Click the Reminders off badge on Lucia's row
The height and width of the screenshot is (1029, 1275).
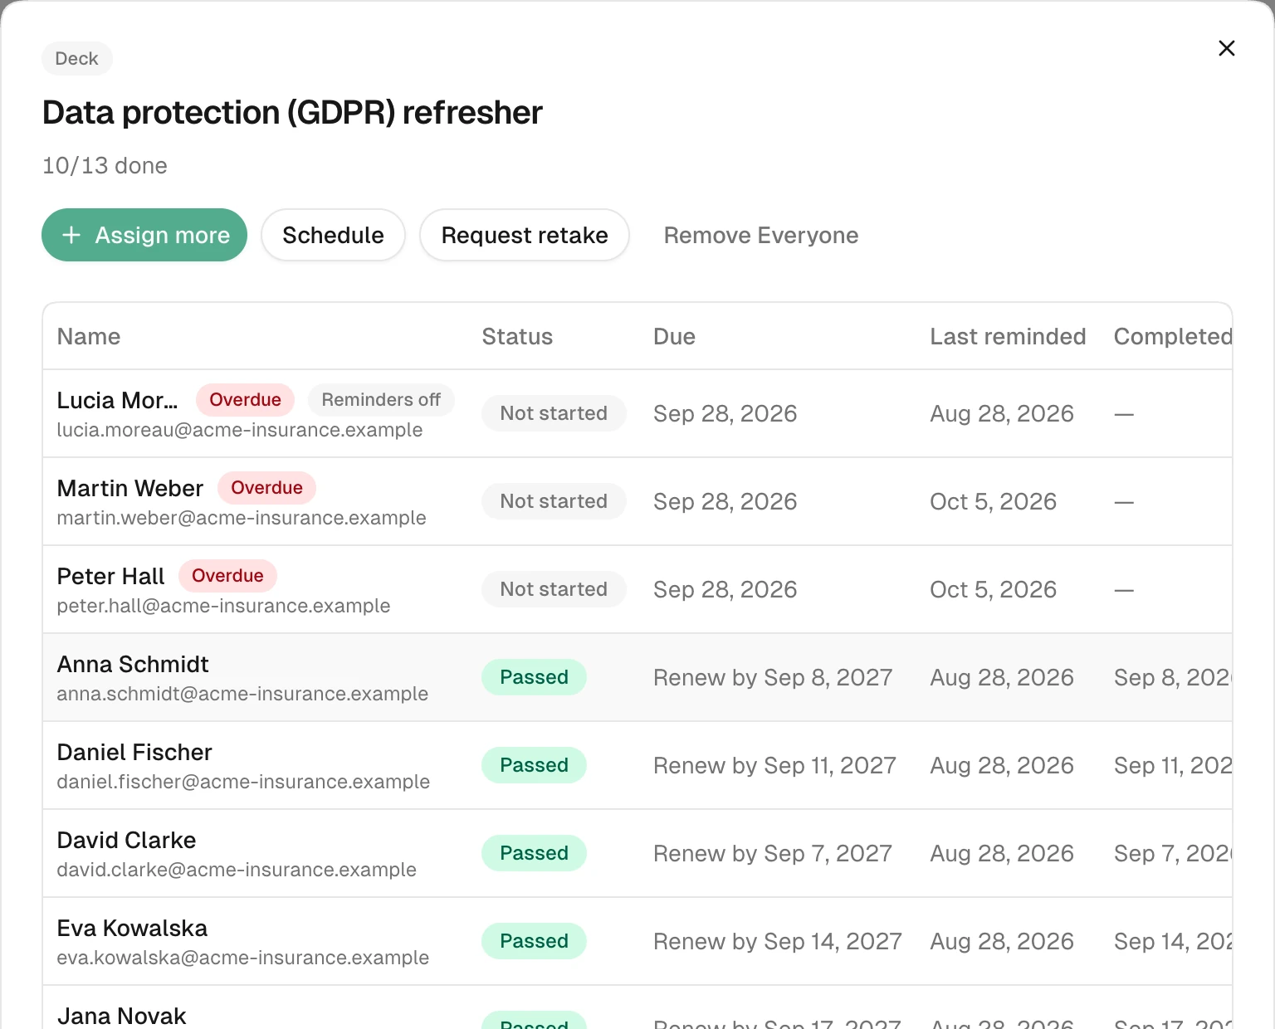(x=381, y=400)
